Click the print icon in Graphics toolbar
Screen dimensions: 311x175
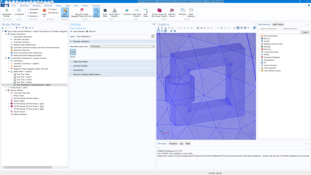point(175,31)
